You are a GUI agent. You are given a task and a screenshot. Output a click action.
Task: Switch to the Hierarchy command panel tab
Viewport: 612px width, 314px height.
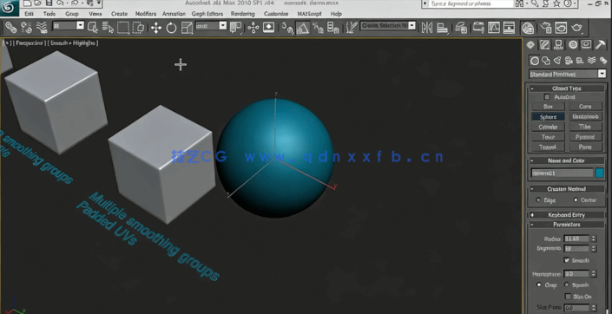point(558,45)
